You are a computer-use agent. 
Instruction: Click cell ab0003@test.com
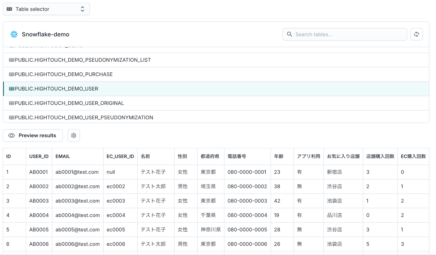[77, 201]
